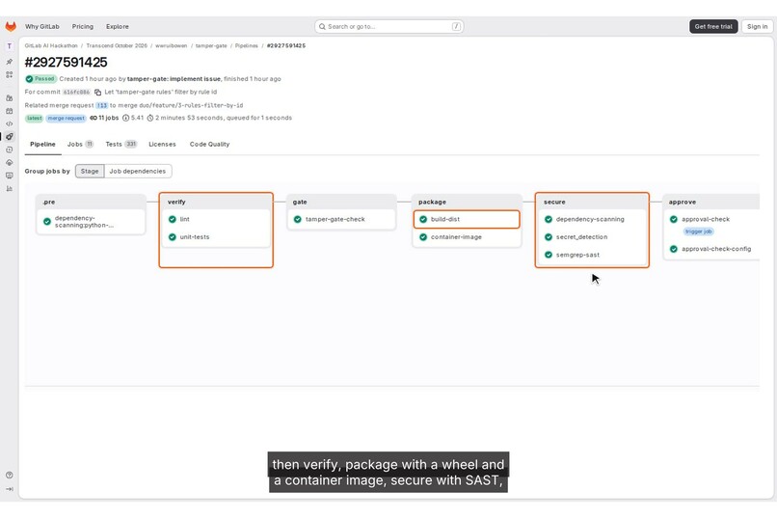Open the Build rocket icon in sidebar
The width and height of the screenshot is (777, 518).
tap(9, 137)
